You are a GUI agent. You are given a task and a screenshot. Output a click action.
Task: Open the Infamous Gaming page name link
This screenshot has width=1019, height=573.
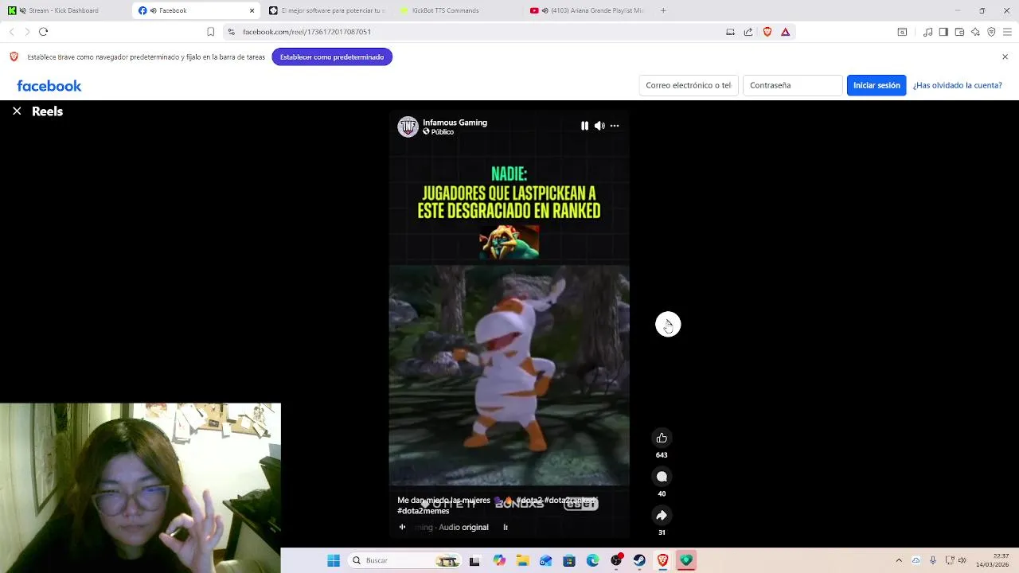pyautogui.click(x=455, y=123)
